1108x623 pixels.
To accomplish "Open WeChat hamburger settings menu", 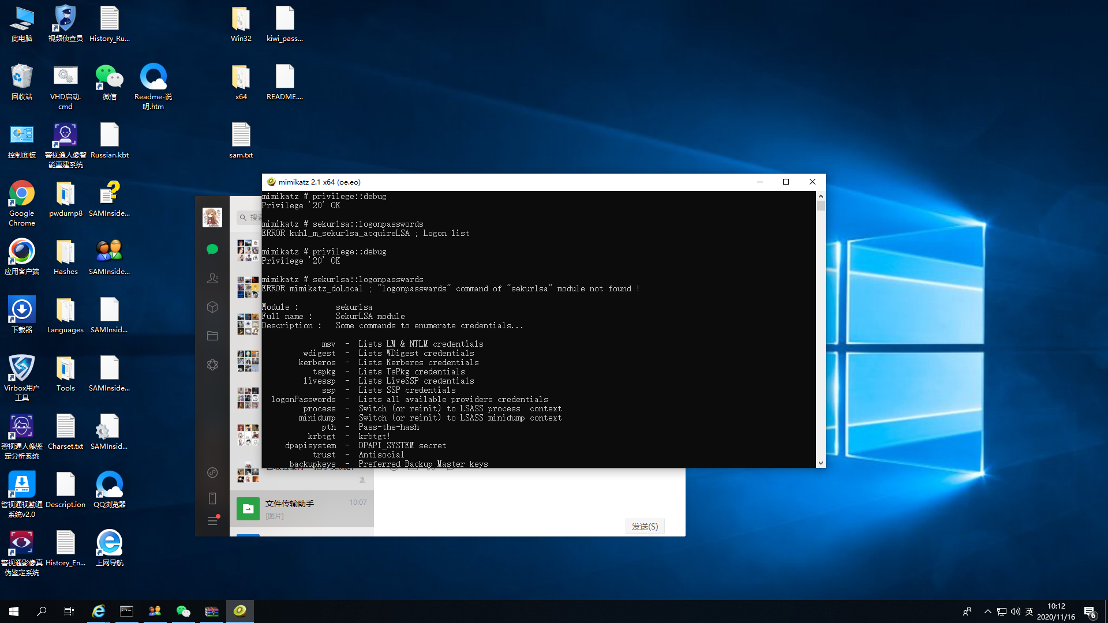I will point(212,521).
